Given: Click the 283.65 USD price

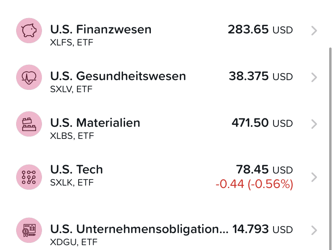Looking at the screenshot, I should pyautogui.click(x=260, y=29).
